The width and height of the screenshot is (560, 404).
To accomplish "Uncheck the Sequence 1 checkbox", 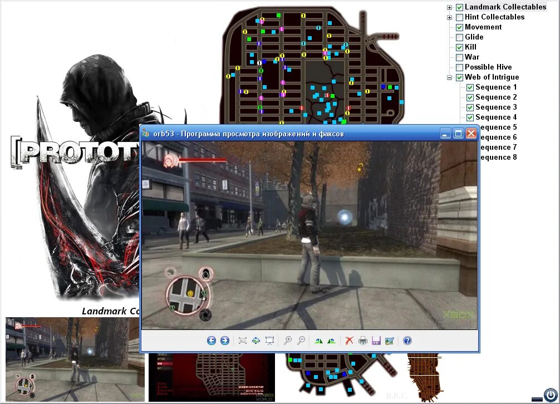I will click(x=470, y=87).
